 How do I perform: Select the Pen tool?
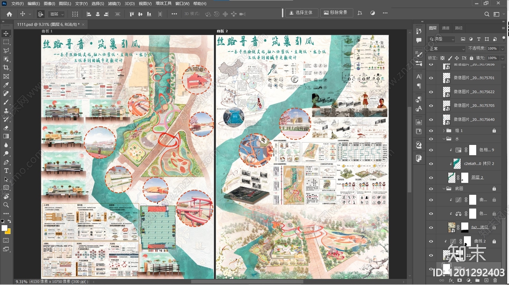tap(6, 162)
